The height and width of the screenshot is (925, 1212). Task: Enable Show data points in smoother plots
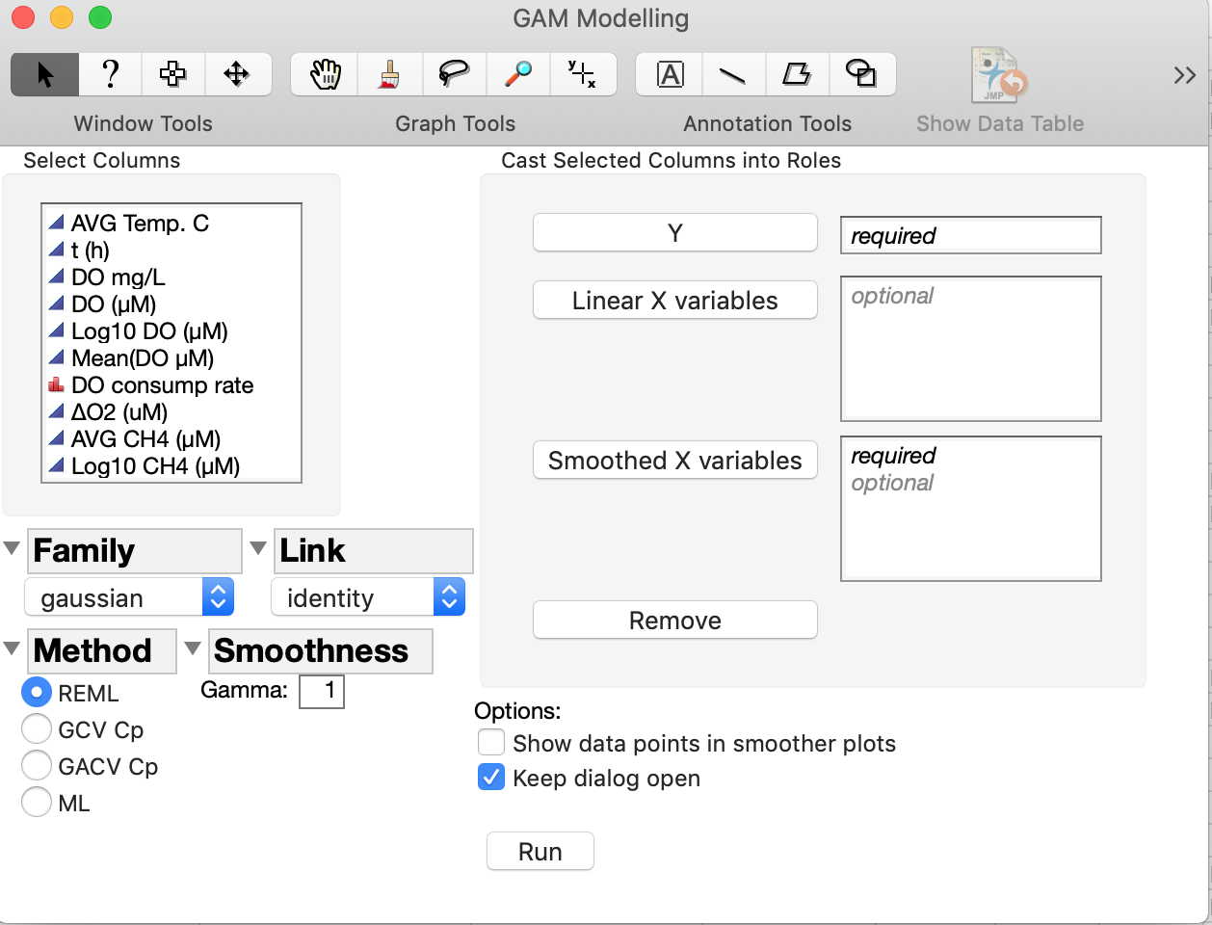491,742
